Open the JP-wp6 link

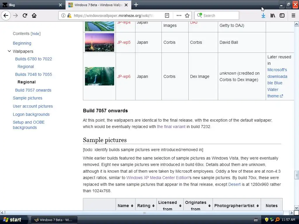124,76
